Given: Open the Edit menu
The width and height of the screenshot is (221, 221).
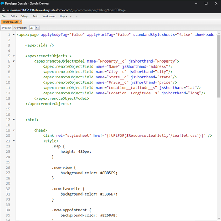Looking at the screenshot, I should [14, 16].
